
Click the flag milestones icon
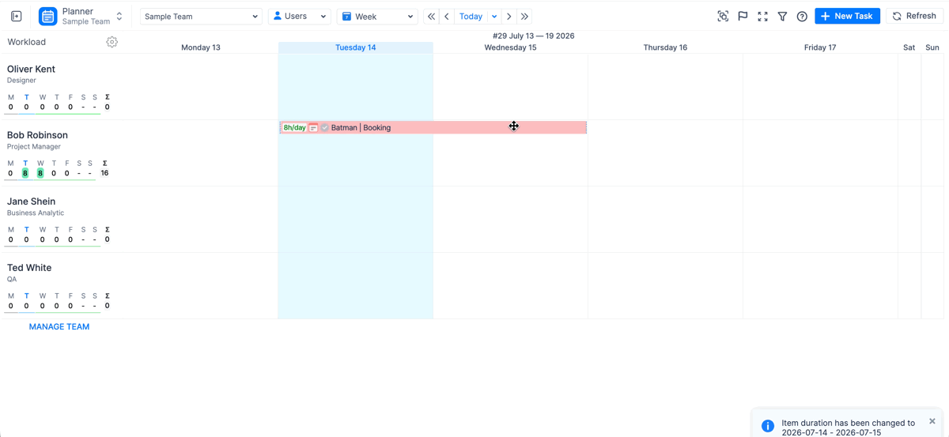pos(743,17)
